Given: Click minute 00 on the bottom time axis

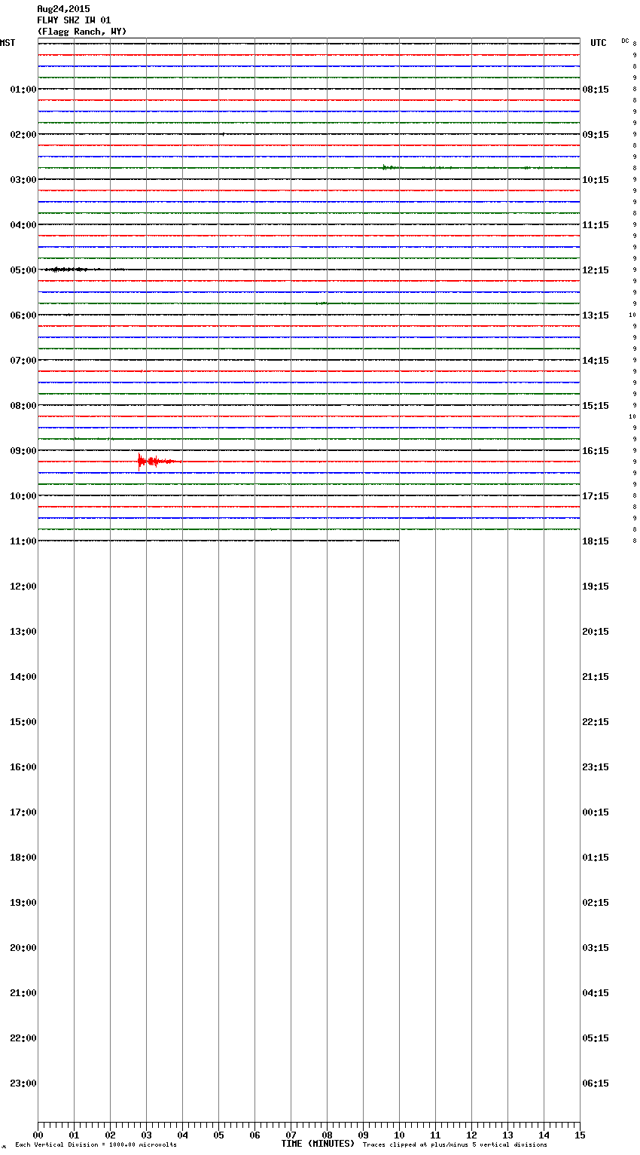Looking at the screenshot, I should [x=38, y=1135].
